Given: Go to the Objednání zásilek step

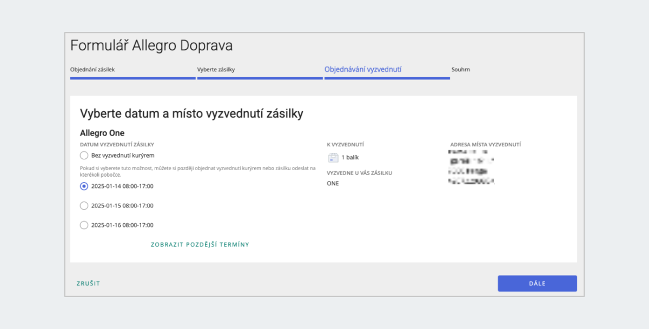Looking at the screenshot, I should click(x=92, y=70).
